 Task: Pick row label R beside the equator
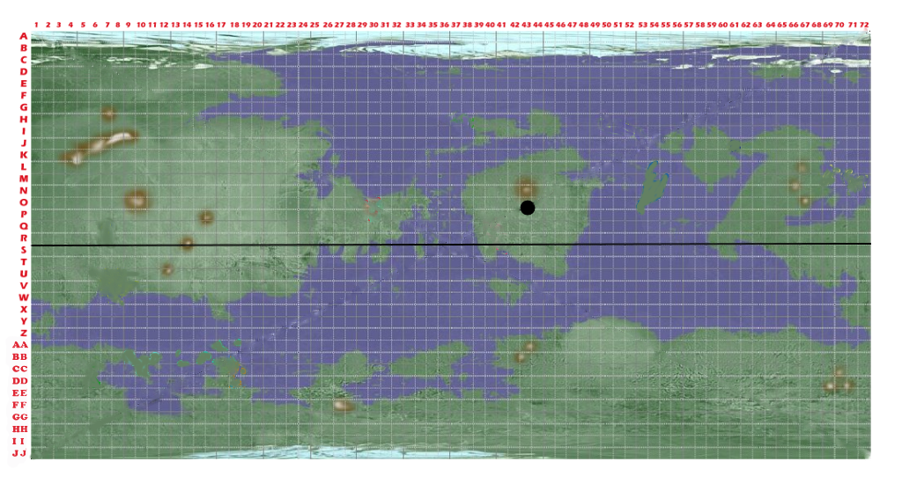click(23, 238)
